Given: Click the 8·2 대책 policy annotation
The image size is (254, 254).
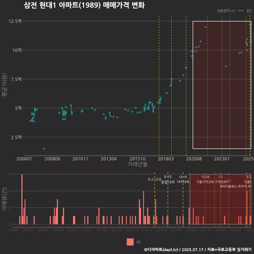Looking at the screenshot, I should (155, 179).
